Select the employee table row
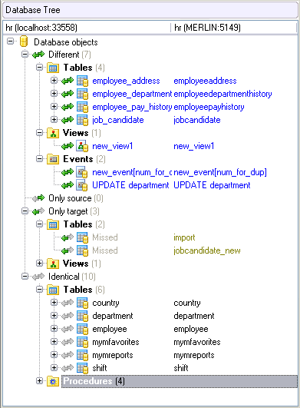 tap(110, 329)
